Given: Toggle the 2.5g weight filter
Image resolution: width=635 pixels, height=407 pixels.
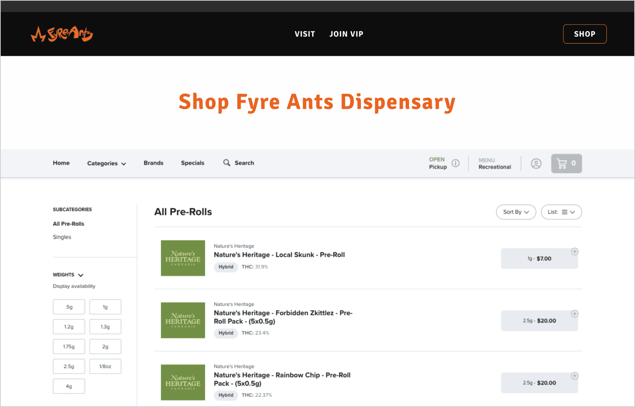Looking at the screenshot, I should (x=69, y=366).
